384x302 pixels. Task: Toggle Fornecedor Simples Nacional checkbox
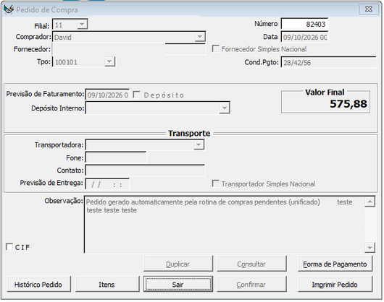(x=216, y=48)
